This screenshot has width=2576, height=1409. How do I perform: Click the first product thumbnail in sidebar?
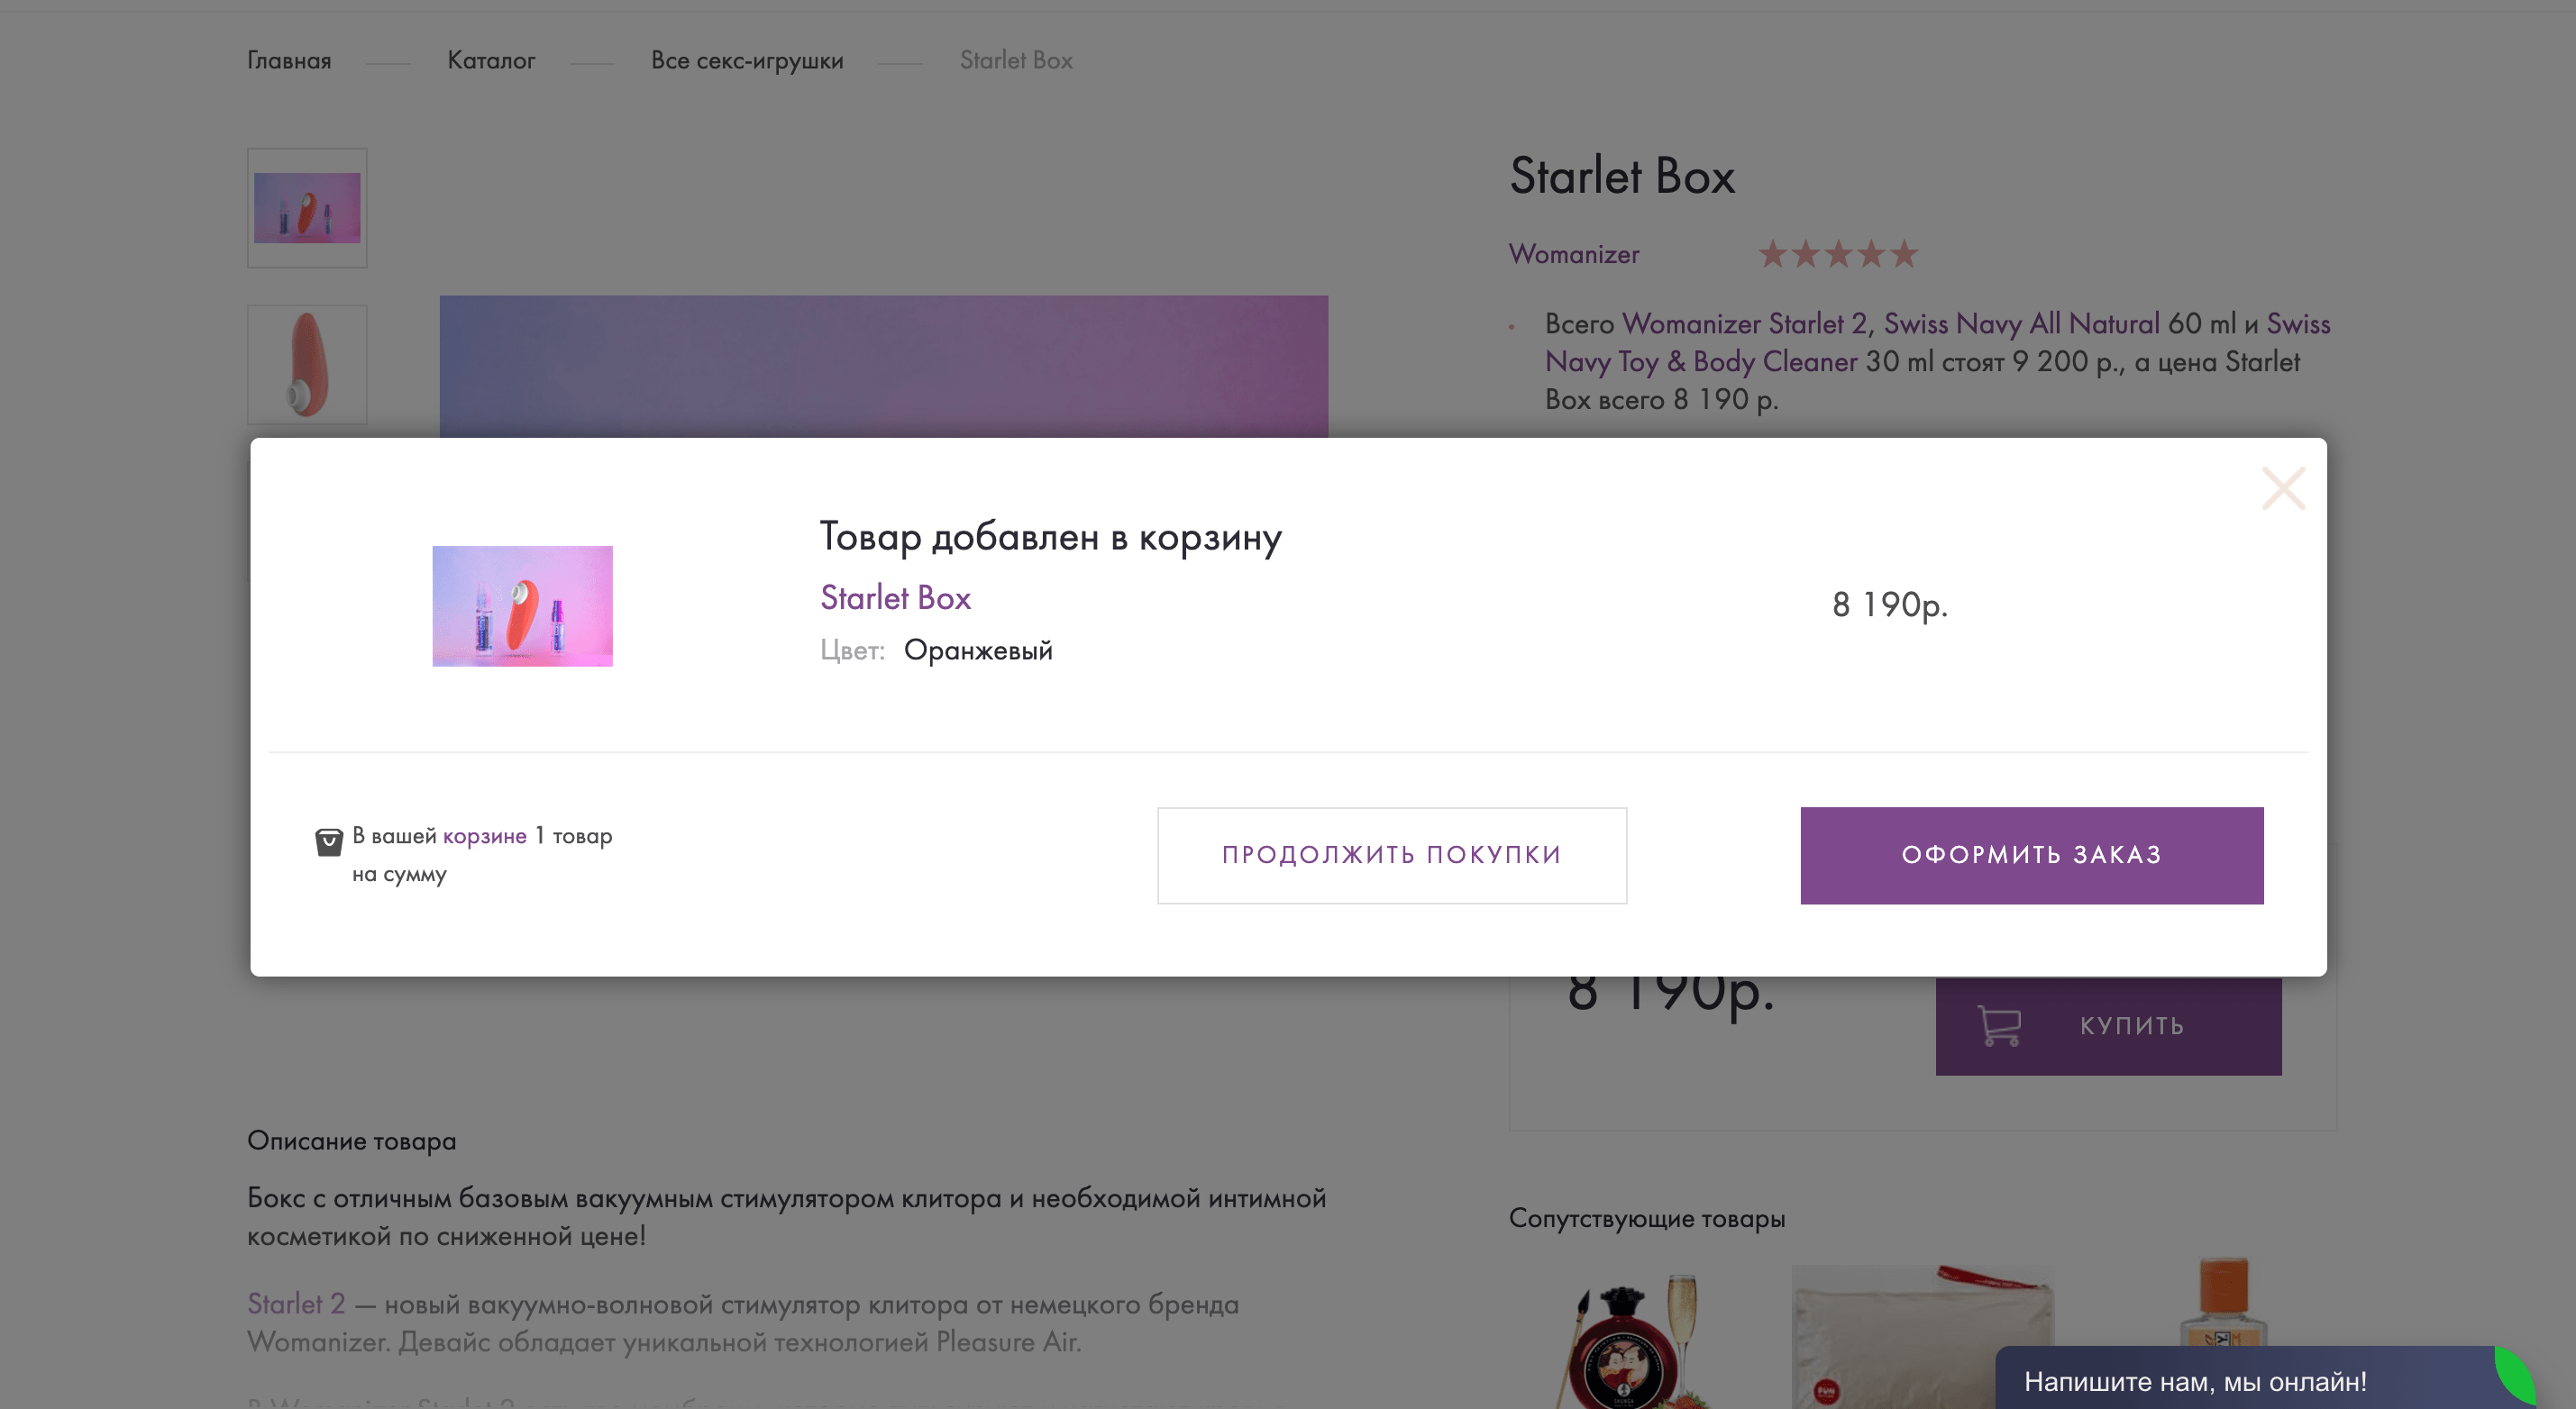point(307,206)
